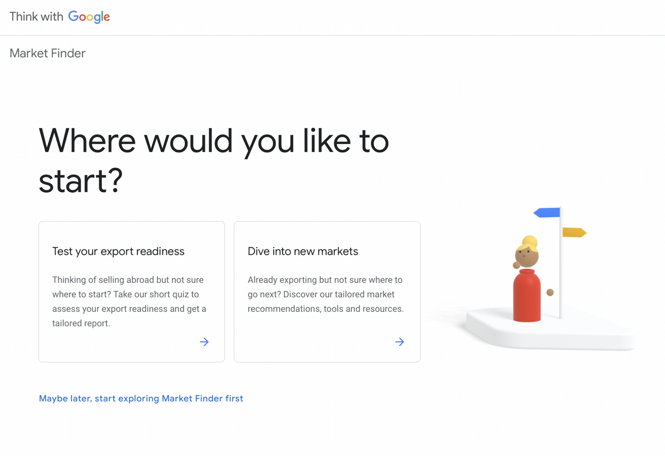Image resolution: width=665 pixels, height=456 pixels.
Task: Click the Google logo in header
Action: pos(89,17)
